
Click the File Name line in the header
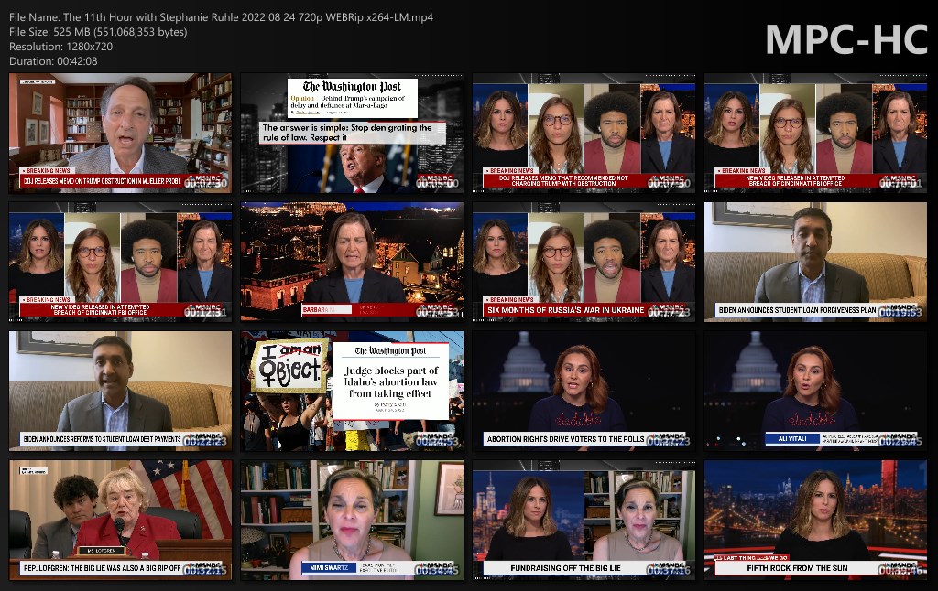[x=221, y=17]
